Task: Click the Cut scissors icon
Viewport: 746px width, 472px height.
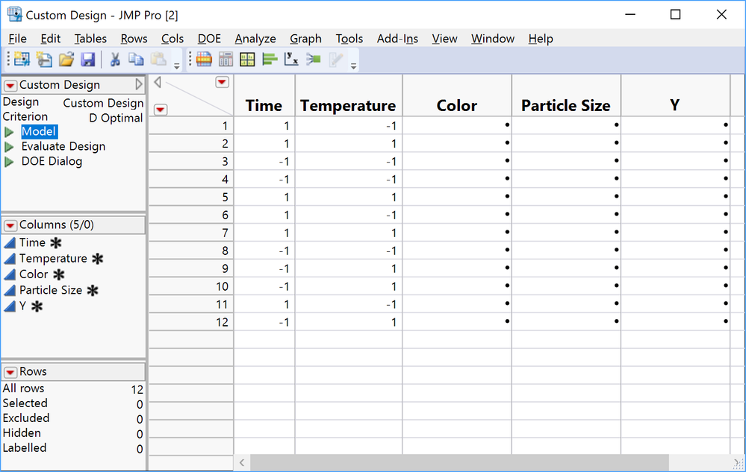Action: point(115,60)
